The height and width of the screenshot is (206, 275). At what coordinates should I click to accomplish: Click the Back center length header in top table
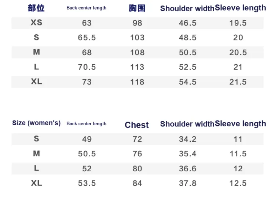[x=87, y=8]
